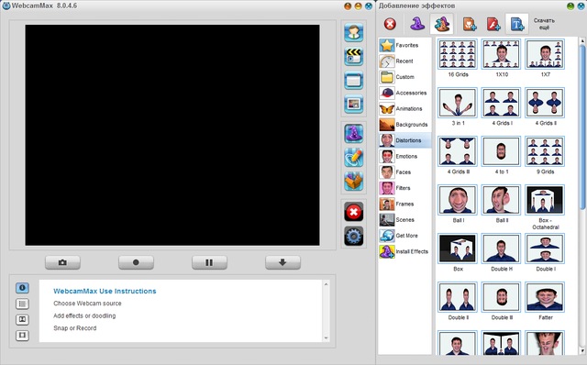Open settings gear icon
Image resolution: width=587 pixels, height=365 pixels.
[x=353, y=236]
